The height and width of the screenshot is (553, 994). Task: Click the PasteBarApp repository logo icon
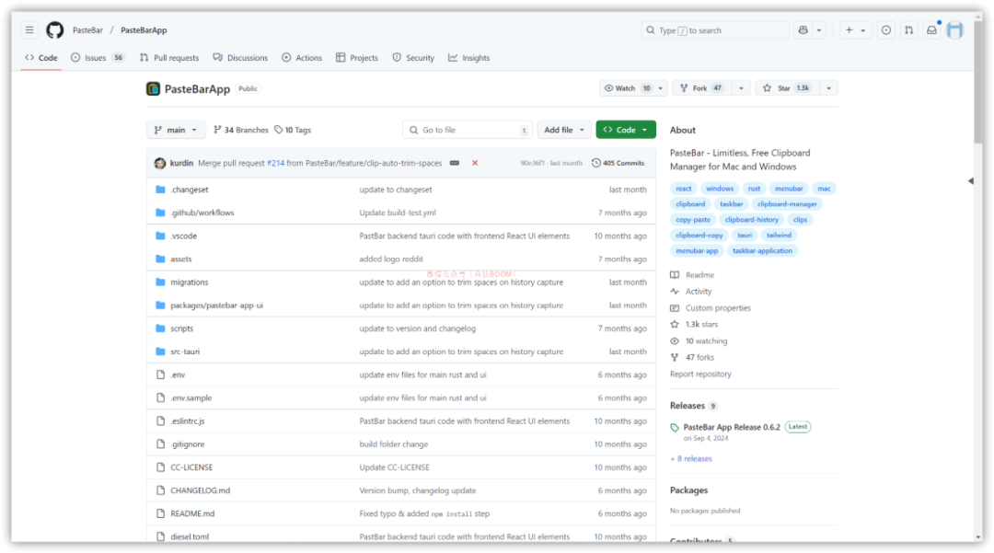point(153,88)
